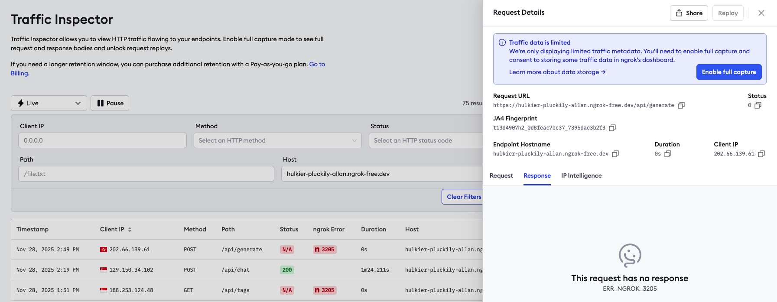Click the Method column header

tap(195, 229)
